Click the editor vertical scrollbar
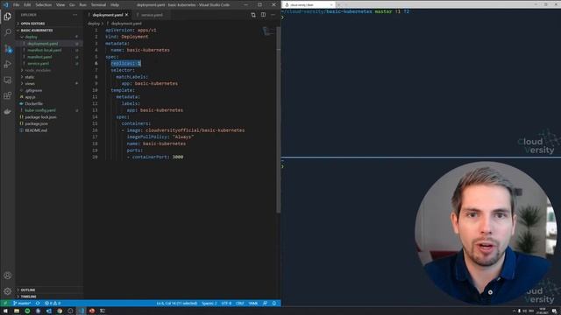561x315 pixels. click(x=279, y=120)
